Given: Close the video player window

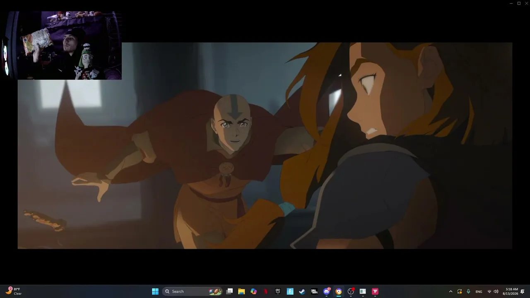Looking at the screenshot, I should pyautogui.click(x=526, y=3).
